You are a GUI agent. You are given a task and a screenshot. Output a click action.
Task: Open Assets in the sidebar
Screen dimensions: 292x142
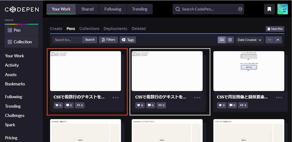click(11, 75)
